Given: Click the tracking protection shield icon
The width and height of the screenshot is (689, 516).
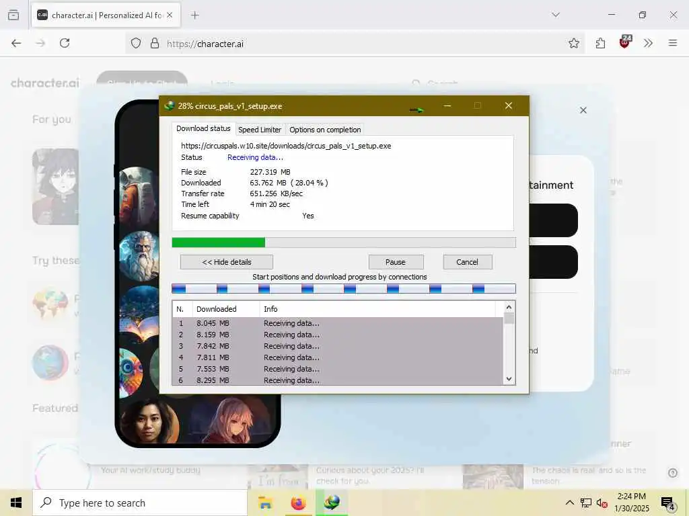Looking at the screenshot, I should [136, 43].
